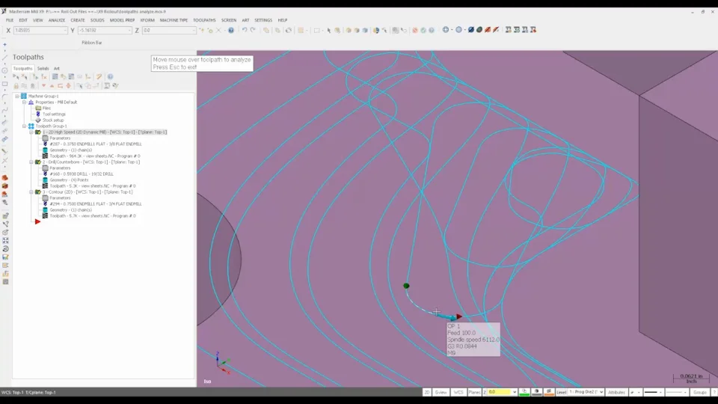Open Tool settings under Properties

pyautogui.click(x=54, y=114)
